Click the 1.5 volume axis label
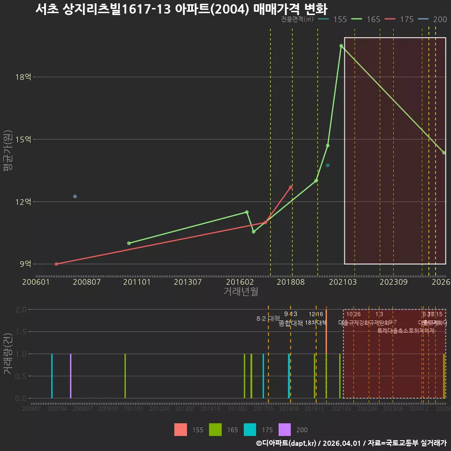The width and height of the screenshot is (451, 451). tap(21, 332)
